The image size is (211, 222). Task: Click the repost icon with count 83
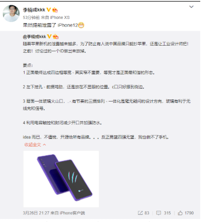coord(140,213)
